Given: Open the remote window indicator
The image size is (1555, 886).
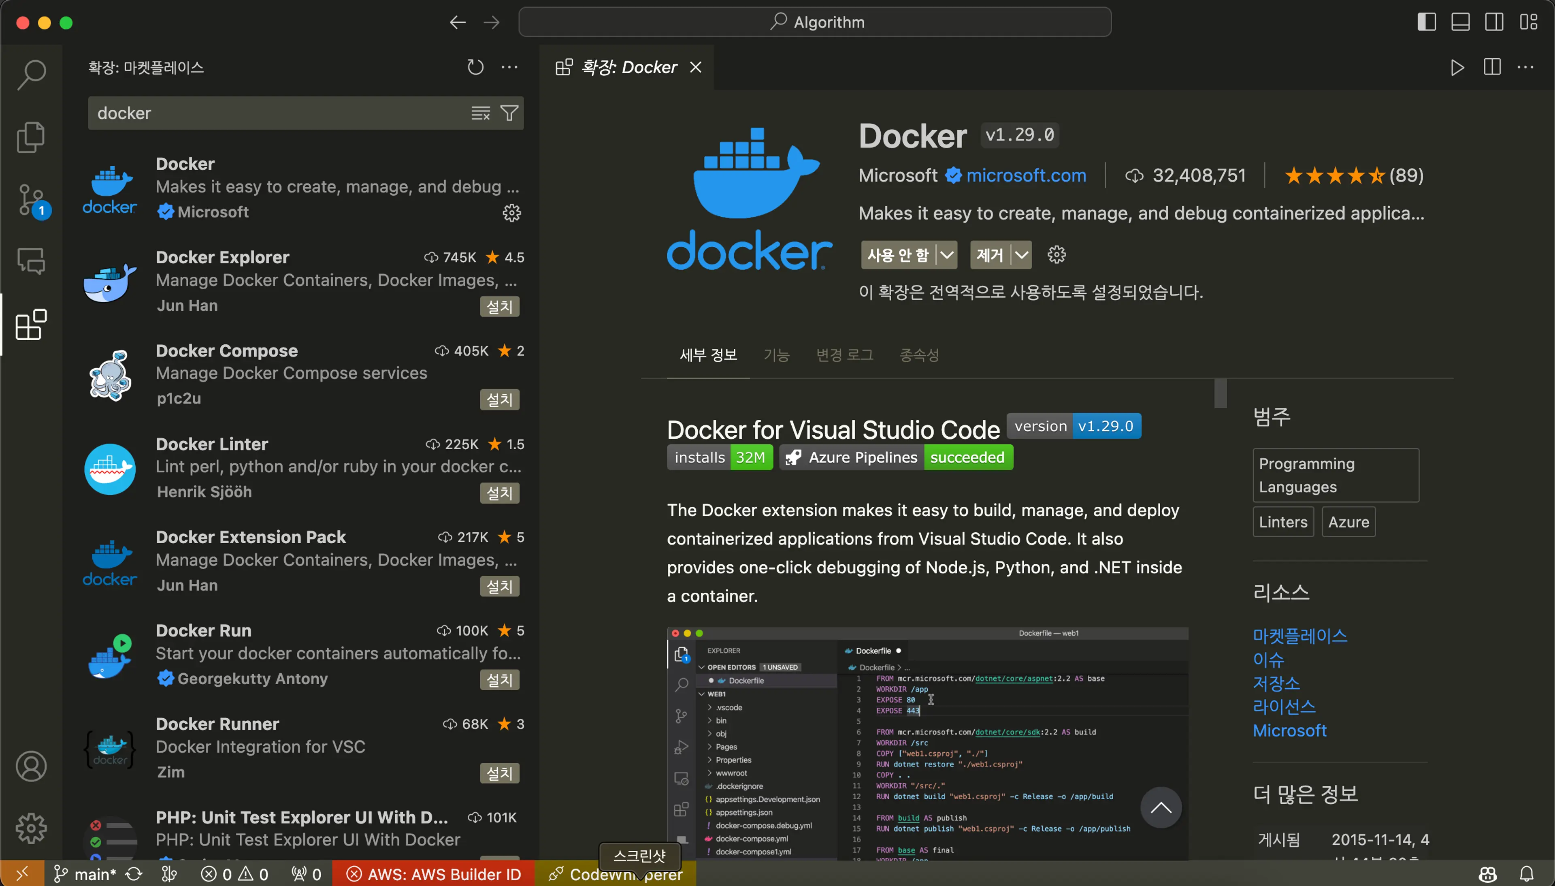Looking at the screenshot, I should 22,874.
